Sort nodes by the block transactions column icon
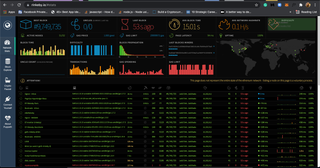This screenshot has height=168, width=320. pos(229,88)
